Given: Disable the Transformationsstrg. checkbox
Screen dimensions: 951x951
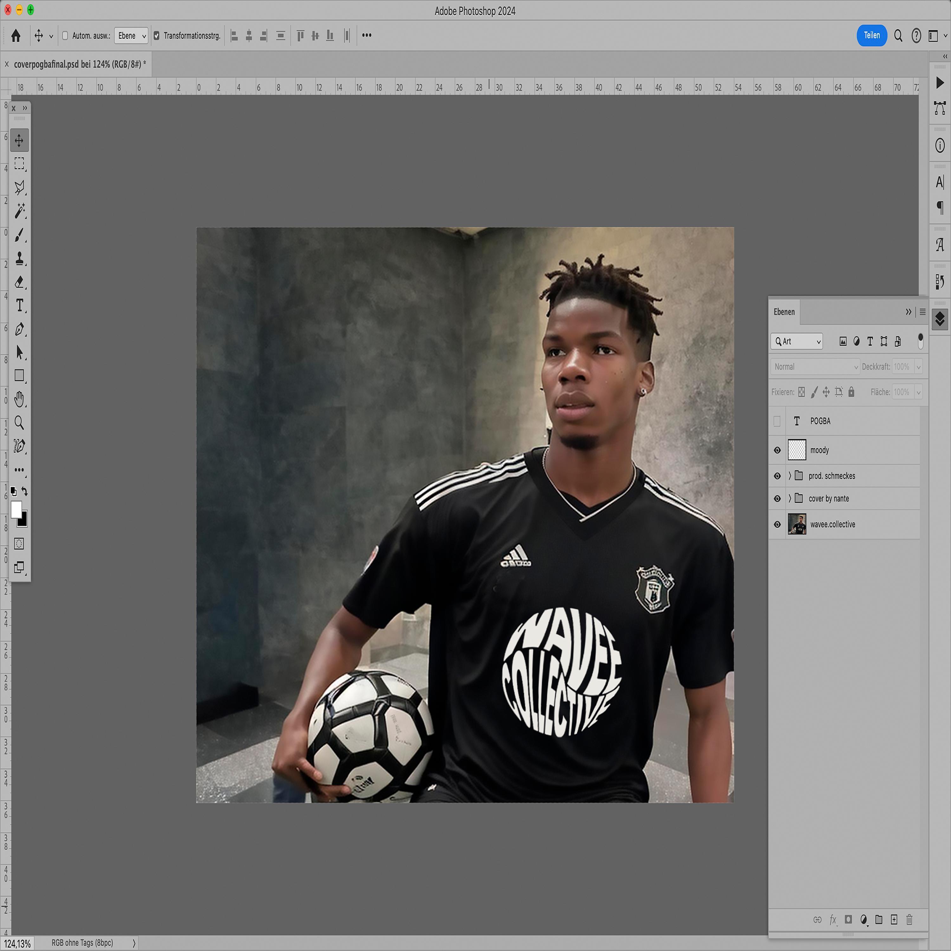Looking at the screenshot, I should click(157, 36).
